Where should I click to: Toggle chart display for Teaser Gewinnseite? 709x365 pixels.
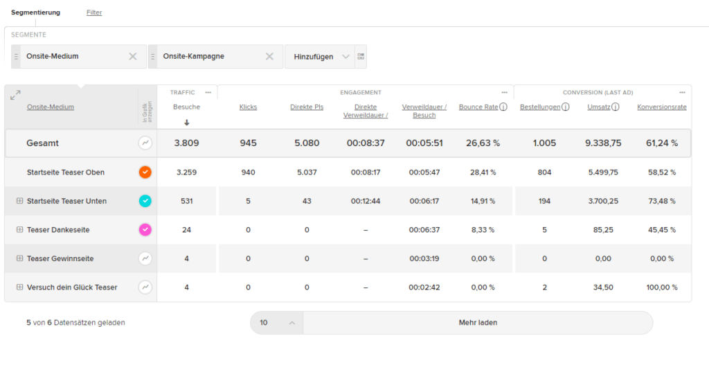[145, 258]
